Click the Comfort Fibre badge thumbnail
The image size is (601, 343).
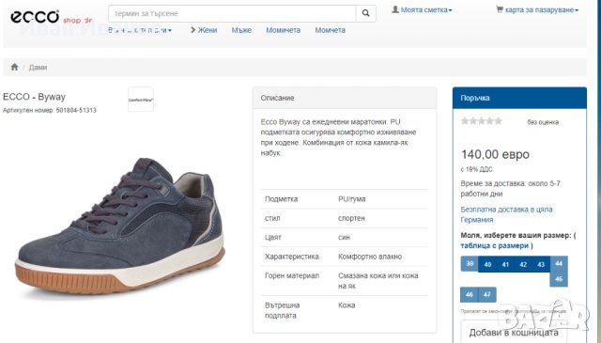(141, 100)
